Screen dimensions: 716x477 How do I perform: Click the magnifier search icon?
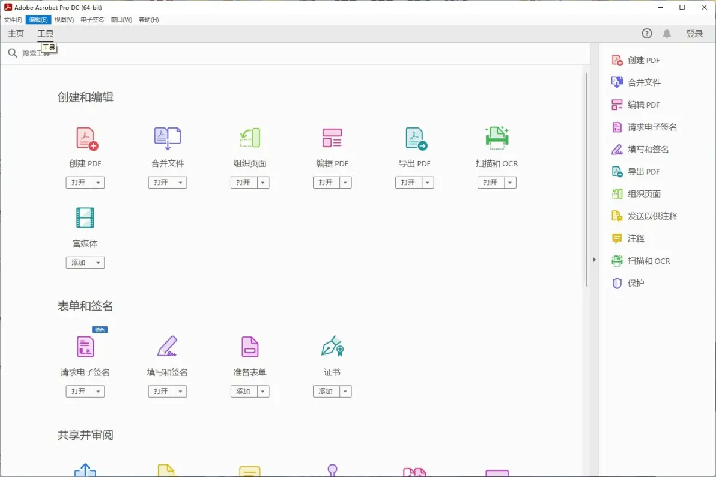pos(13,53)
